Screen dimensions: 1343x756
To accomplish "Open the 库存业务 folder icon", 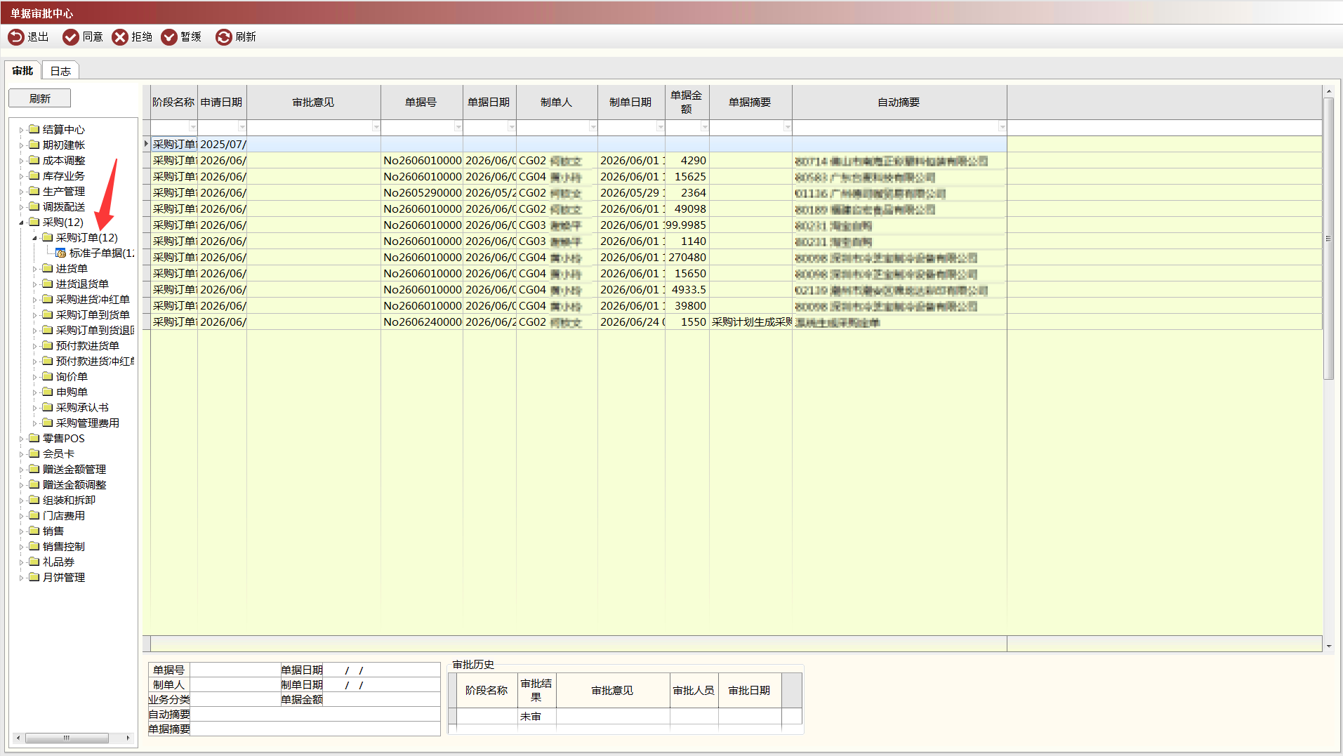I will (34, 175).
